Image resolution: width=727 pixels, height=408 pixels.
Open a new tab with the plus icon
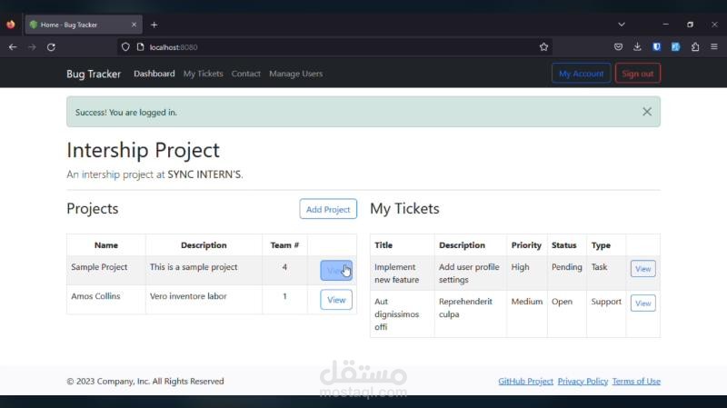[x=154, y=25]
